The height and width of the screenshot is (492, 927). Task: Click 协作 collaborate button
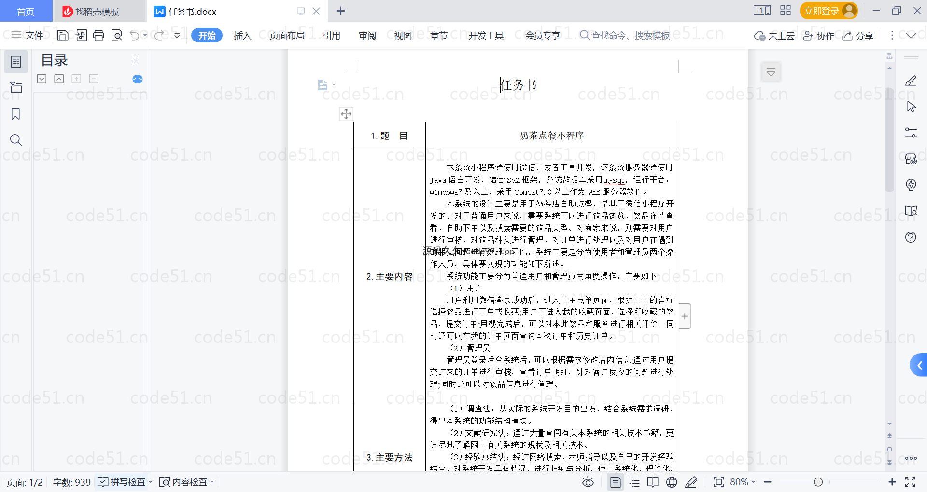pos(819,36)
